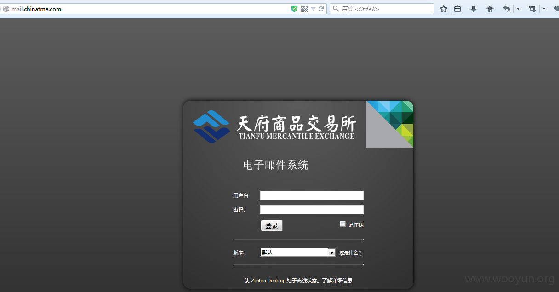Click the magnifier icon in Baidu search box
The height and width of the screenshot is (292, 559).
click(x=336, y=9)
